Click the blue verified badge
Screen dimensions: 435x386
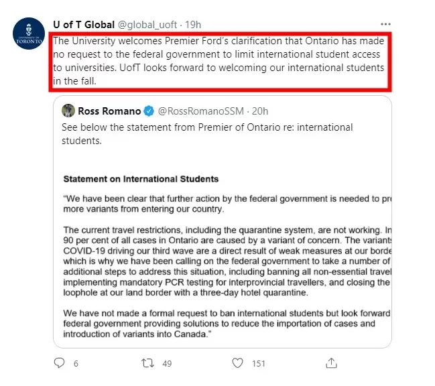pyautogui.click(x=149, y=111)
